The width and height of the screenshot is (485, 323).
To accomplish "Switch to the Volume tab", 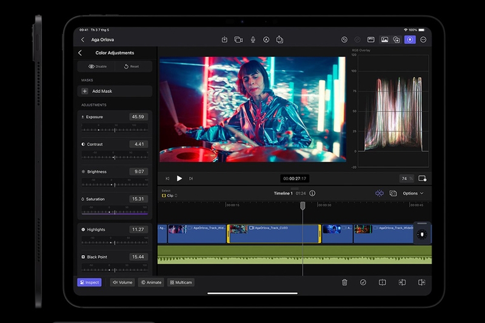I will (122, 282).
